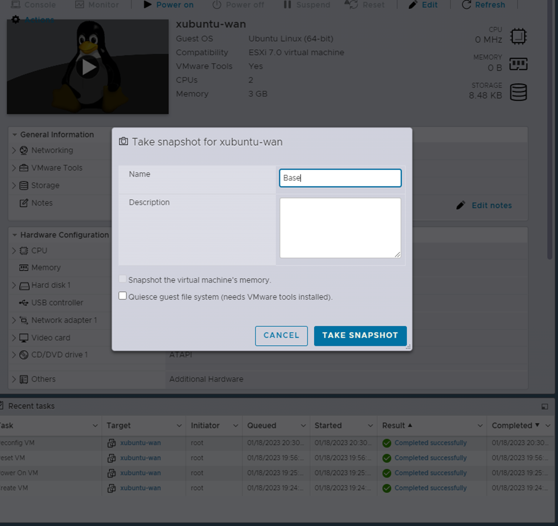The width and height of the screenshot is (558, 526).
Task: Open xubuntu-wan link in Power On VM row
Action: pyautogui.click(x=140, y=473)
